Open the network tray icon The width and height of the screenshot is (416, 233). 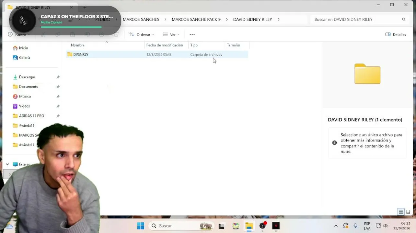[378, 226]
